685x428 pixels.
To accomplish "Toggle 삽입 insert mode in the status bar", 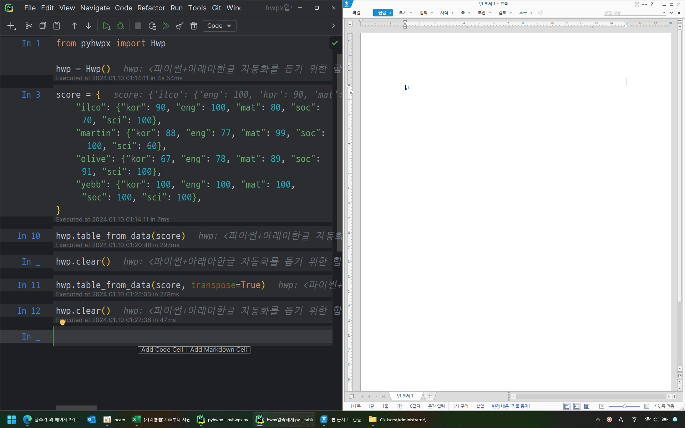I will coord(480,406).
